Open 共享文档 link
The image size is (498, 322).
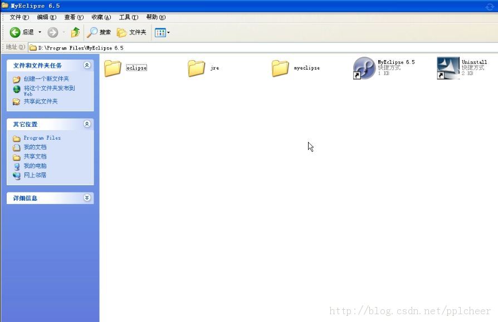(35, 156)
